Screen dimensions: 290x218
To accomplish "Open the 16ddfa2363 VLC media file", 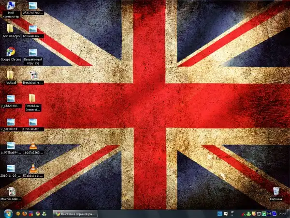I will coord(33,145).
